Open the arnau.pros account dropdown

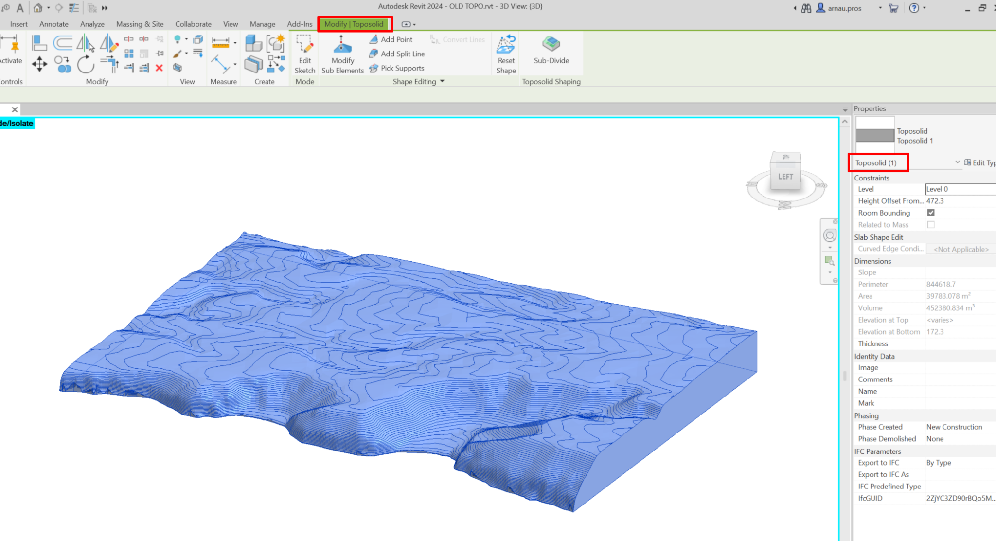(x=880, y=8)
